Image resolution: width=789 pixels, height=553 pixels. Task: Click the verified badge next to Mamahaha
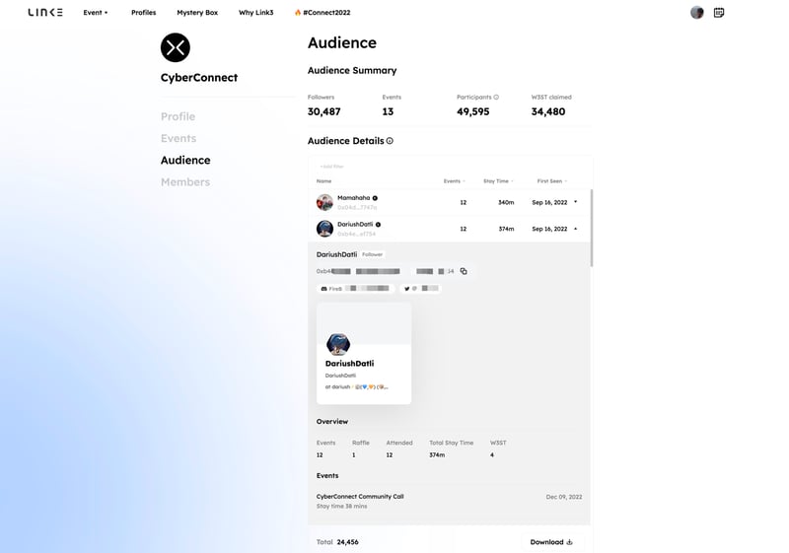click(375, 198)
